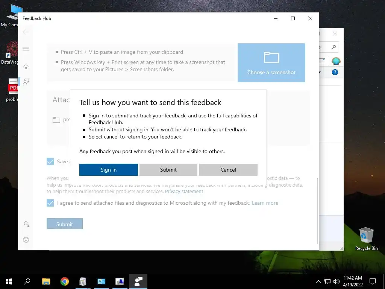The height and width of the screenshot is (289, 385).
Task: Open the taskbar clock showing 11:42 AM
Action: click(353, 281)
